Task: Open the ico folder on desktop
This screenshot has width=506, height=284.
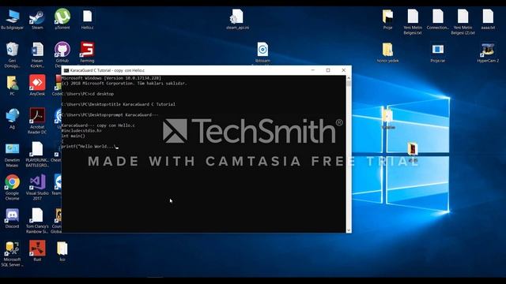Action: (x=62, y=251)
